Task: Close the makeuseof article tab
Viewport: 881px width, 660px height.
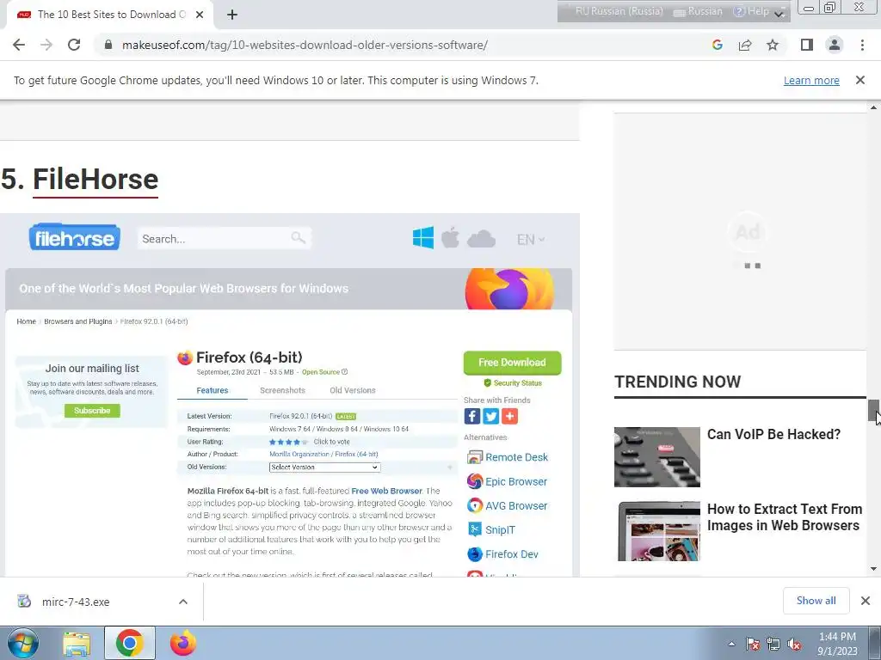Action: coord(200,15)
